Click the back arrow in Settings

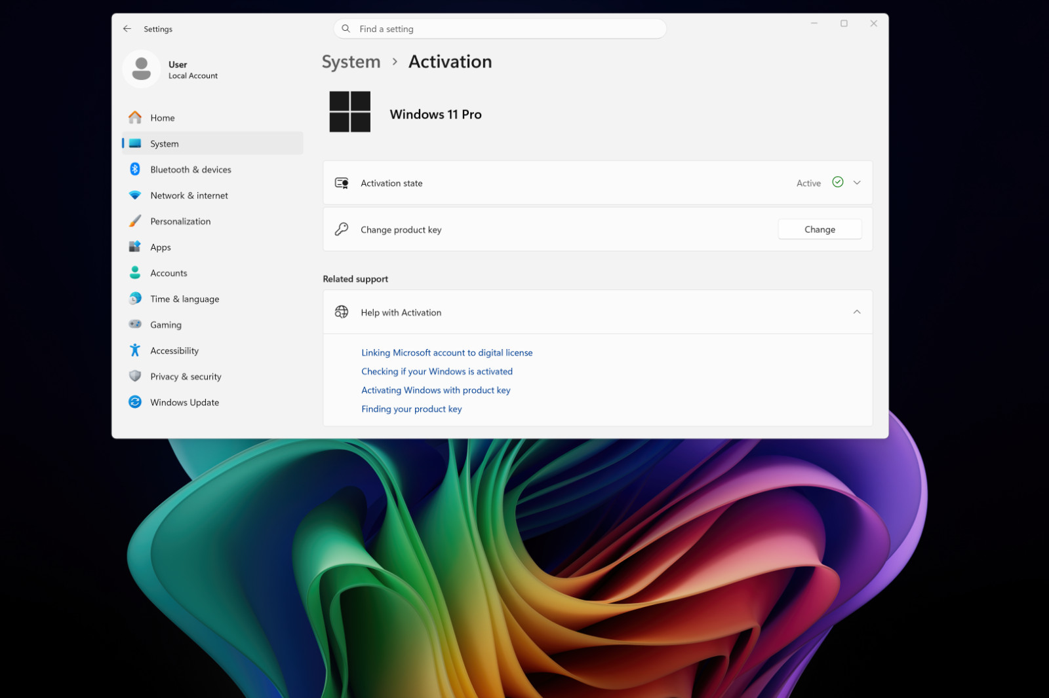click(x=127, y=29)
